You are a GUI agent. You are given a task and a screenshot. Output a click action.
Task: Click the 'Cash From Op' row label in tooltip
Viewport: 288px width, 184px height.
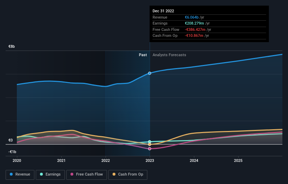coord(165,36)
